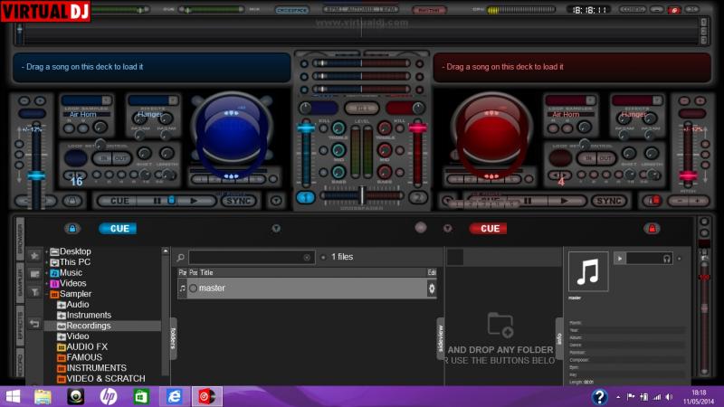The width and height of the screenshot is (724, 407).
Task: Open left deck effects dropdown
Action: tap(173, 100)
